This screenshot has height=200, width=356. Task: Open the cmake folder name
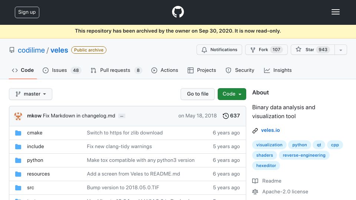tap(35, 133)
